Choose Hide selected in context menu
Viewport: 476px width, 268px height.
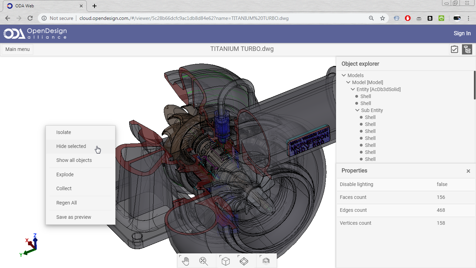tap(80, 146)
